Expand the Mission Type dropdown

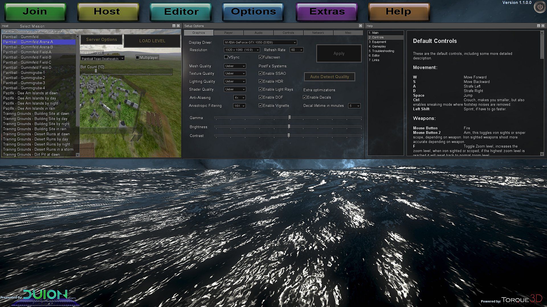click(x=103, y=59)
